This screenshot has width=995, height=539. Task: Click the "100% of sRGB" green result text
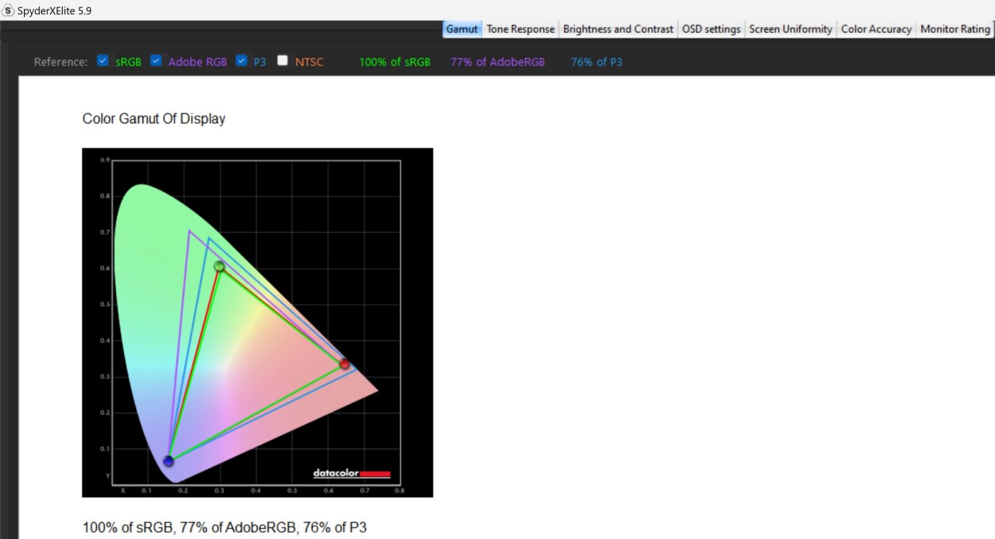click(394, 62)
